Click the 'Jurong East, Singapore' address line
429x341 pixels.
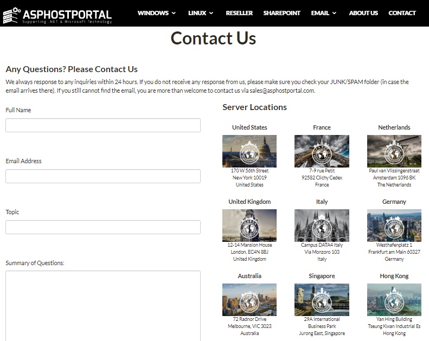322,333
